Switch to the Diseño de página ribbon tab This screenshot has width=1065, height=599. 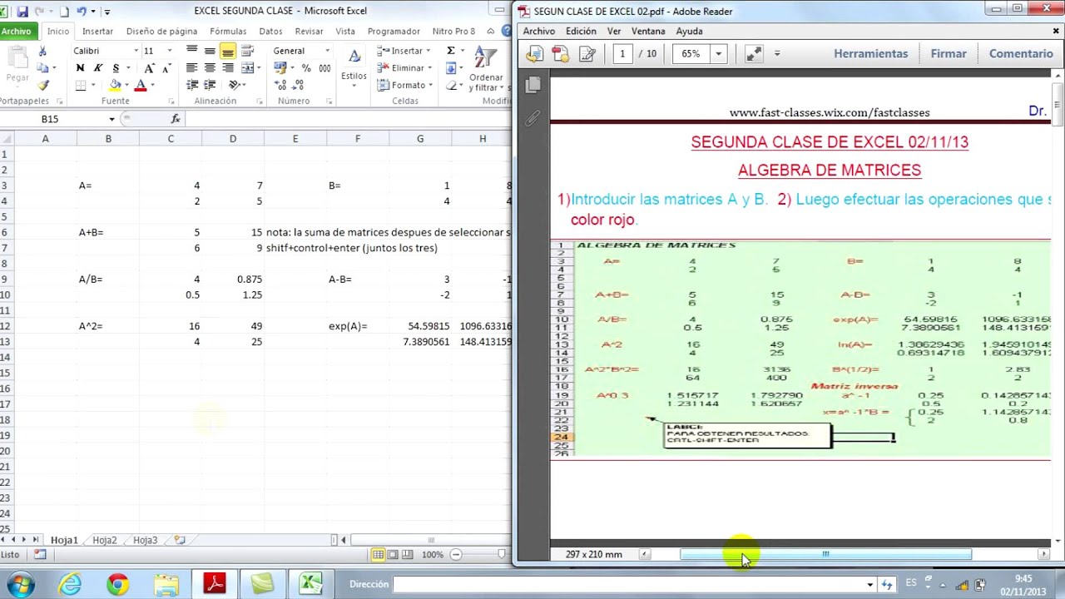161,32
